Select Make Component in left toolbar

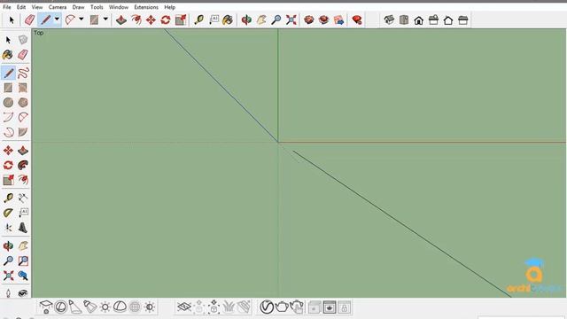(23, 40)
